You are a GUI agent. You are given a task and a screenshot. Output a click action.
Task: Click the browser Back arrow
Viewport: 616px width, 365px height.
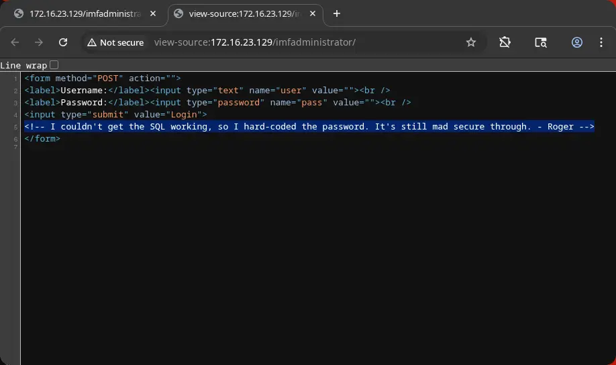pos(15,42)
